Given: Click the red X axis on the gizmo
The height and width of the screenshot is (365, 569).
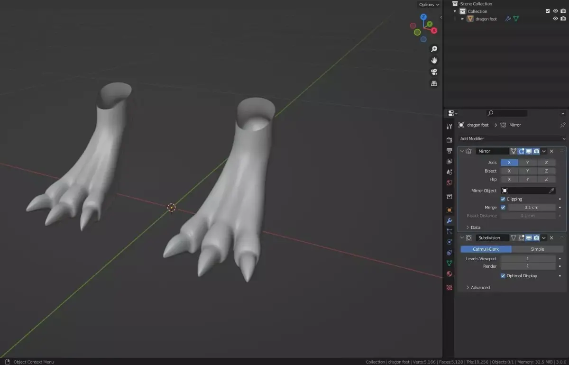Looking at the screenshot, I should coord(434,30).
